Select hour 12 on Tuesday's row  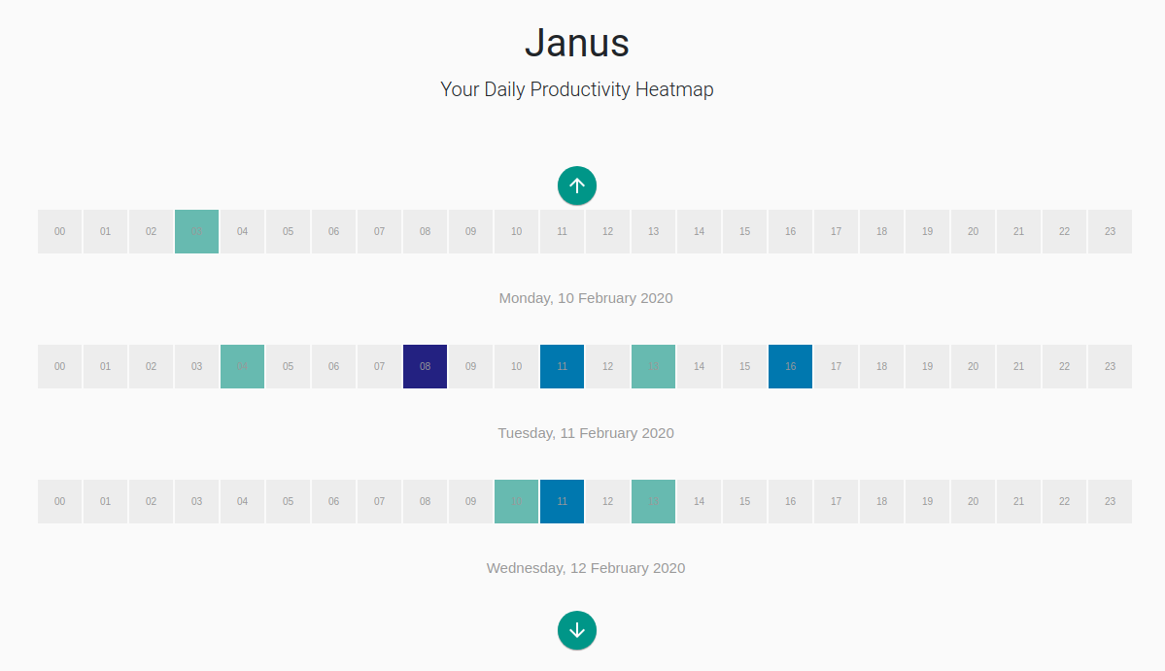point(607,366)
